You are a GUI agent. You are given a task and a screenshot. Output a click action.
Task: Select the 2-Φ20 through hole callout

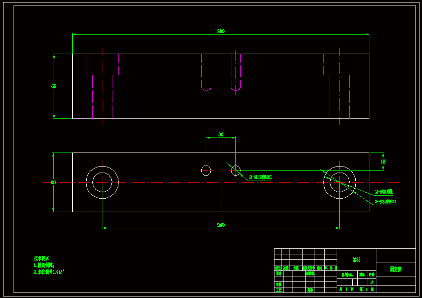[384, 192]
